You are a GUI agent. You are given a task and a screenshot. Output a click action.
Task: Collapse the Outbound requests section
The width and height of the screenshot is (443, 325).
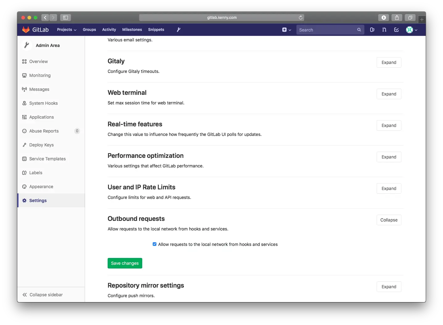point(389,220)
